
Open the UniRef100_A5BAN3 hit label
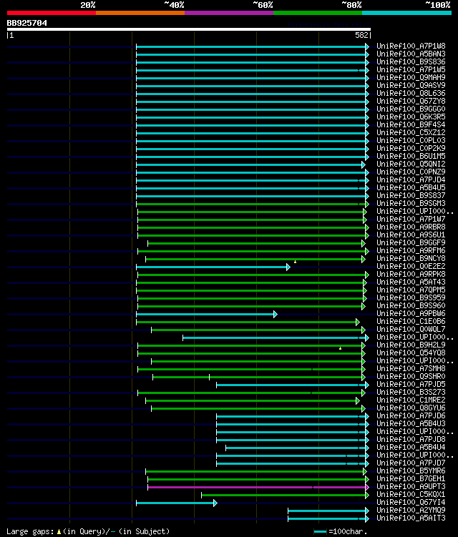pos(411,54)
